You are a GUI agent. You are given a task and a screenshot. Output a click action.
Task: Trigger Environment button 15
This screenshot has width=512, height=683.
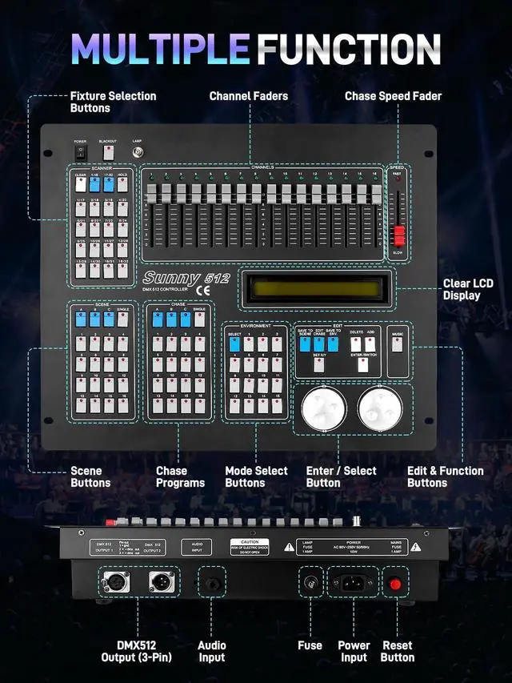tap(277, 405)
